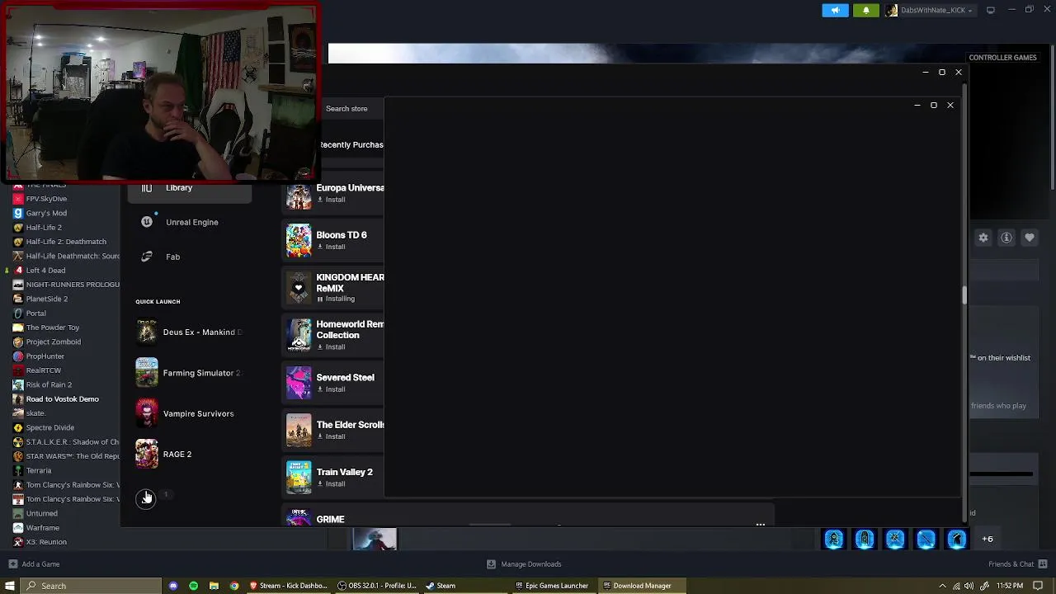
Task: Launch Farming Simulator from quick launch
Action: coord(189,373)
